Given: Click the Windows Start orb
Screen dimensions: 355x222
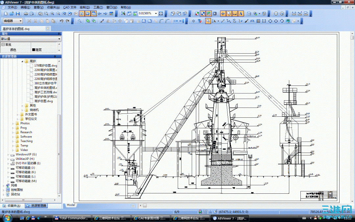Looking at the screenshot, I should pyautogui.click(x=7, y=218).
